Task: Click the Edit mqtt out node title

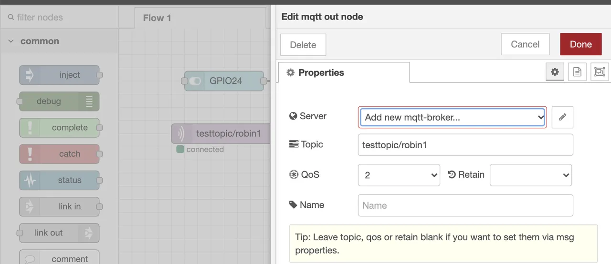Action: (x=322, y=17)
